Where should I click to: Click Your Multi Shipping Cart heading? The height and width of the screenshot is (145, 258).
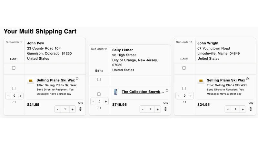point(40,31)
